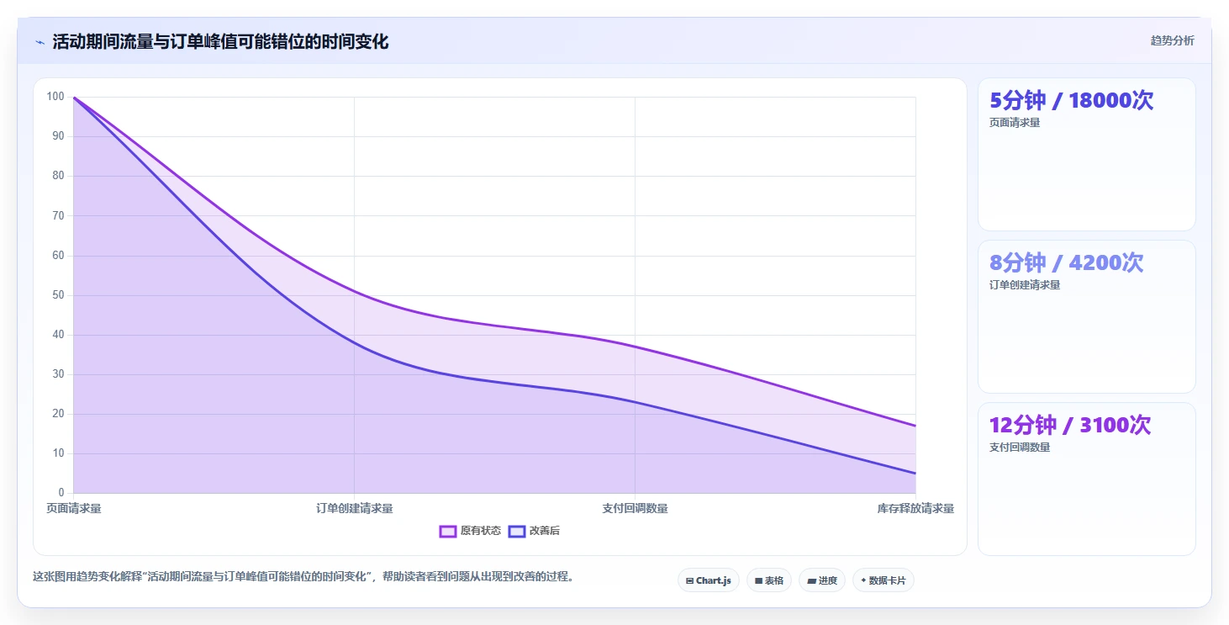Click the 20 y-axis value
Viewport: 1229px width, 625px height.
pos(58,414)
